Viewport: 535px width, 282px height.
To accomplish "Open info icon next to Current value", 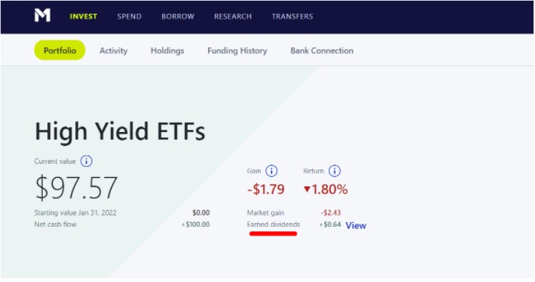I will [x=86, y=161].
